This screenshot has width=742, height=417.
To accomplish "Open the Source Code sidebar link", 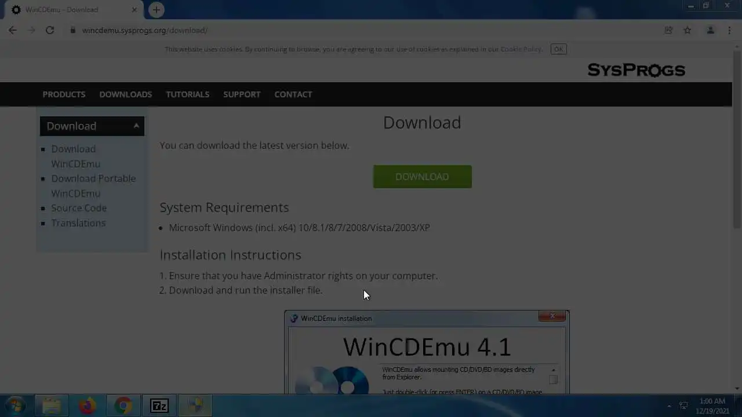I will click(x=79, y=208).
